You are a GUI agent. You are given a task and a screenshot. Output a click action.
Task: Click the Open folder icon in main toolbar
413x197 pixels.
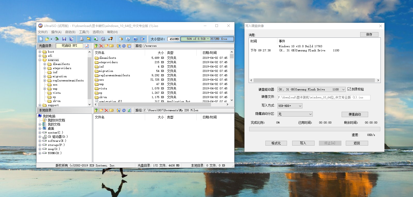[47, 39]
